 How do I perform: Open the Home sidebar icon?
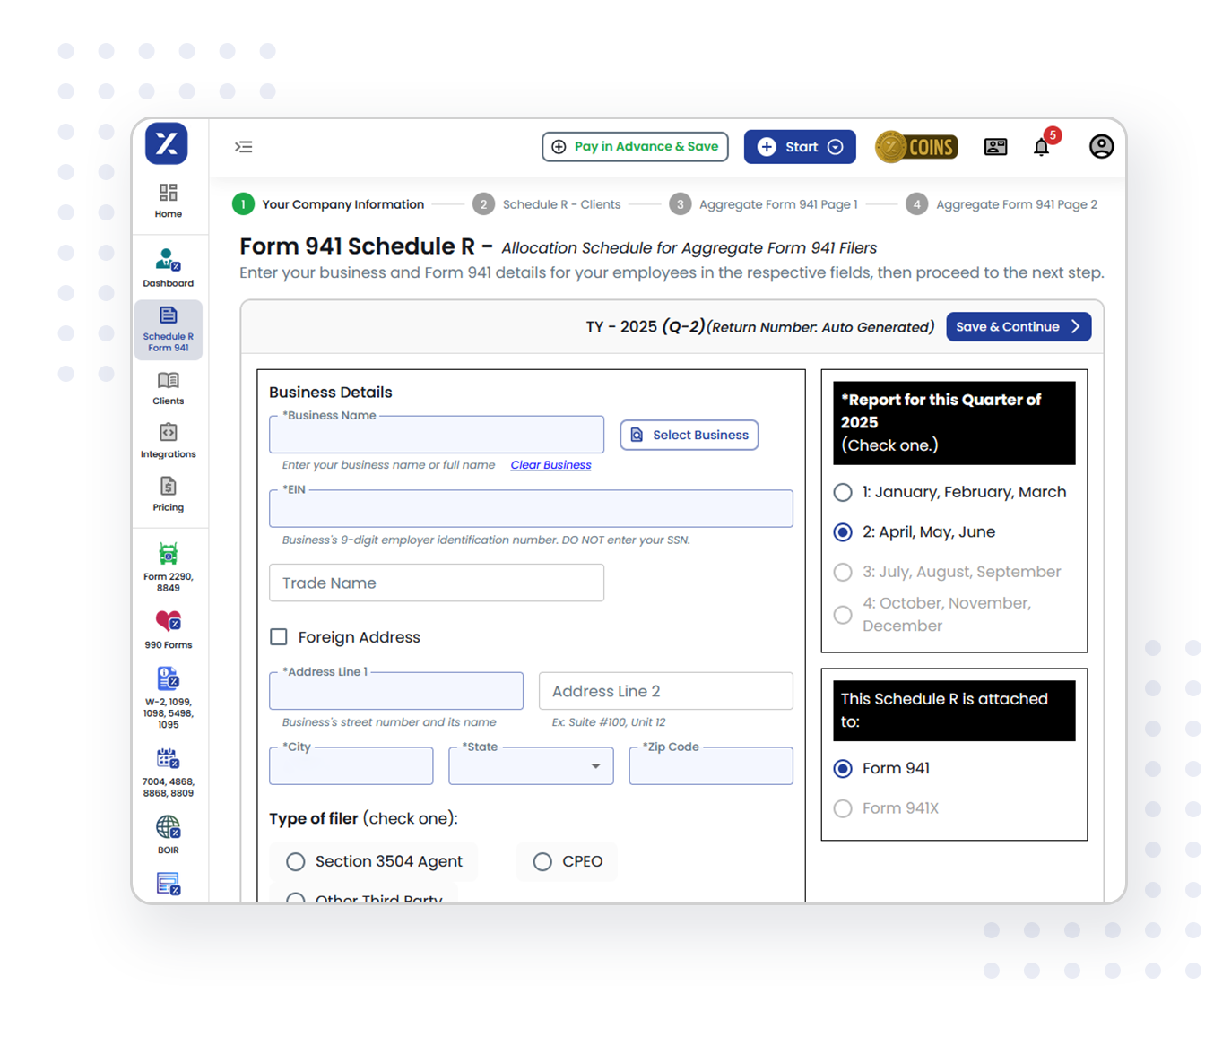pos(168,199)
